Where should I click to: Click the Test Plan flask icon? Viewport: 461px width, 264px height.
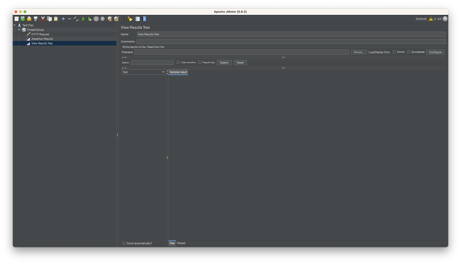click(19, 25)
